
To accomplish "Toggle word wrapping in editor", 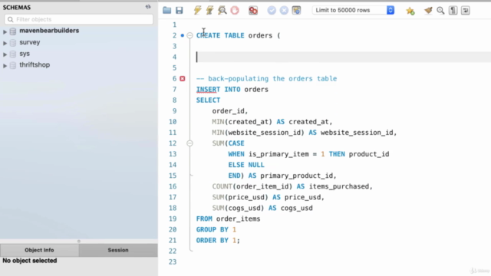I will pyautogui.click(x=466, y=10).
